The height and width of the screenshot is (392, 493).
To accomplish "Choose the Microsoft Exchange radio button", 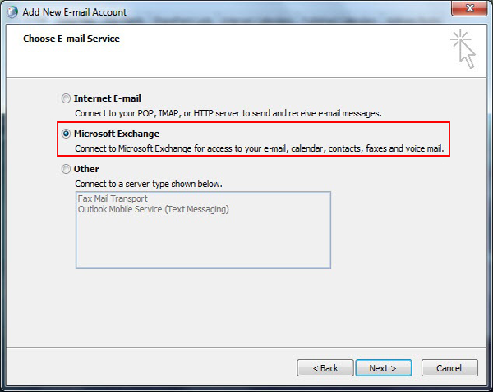I will (x=66, y=134).
